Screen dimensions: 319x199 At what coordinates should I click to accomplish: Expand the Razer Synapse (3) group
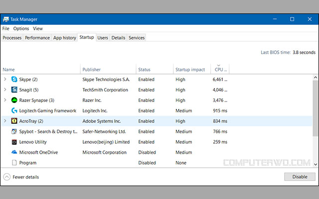5,100
